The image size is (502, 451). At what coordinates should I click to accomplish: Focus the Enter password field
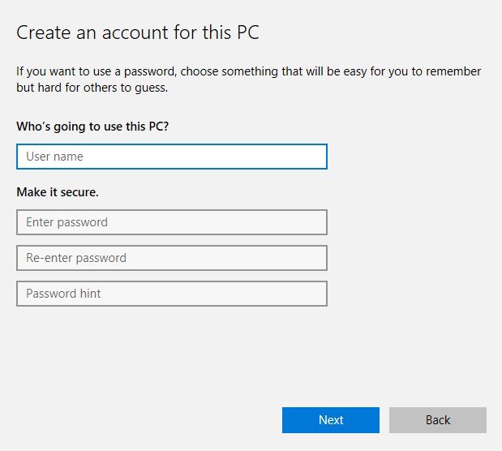point(172,222)
